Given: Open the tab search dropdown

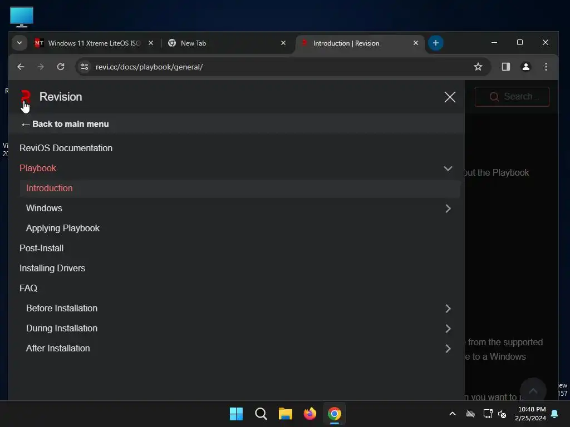Looking at the screenshot, I should coord(19,43).
